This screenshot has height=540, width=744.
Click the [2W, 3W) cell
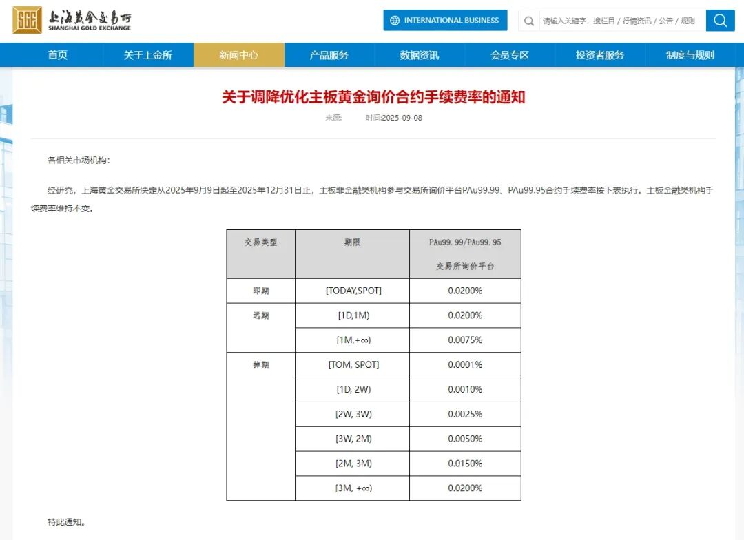353,414
